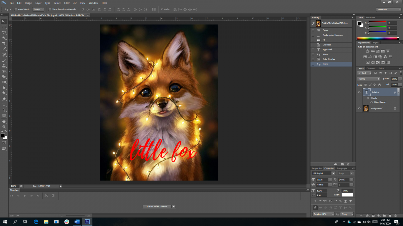This screenshot has height=226, width=403.
Task: Click the Create Video Timeline button
Action: (x=157, y=207)
